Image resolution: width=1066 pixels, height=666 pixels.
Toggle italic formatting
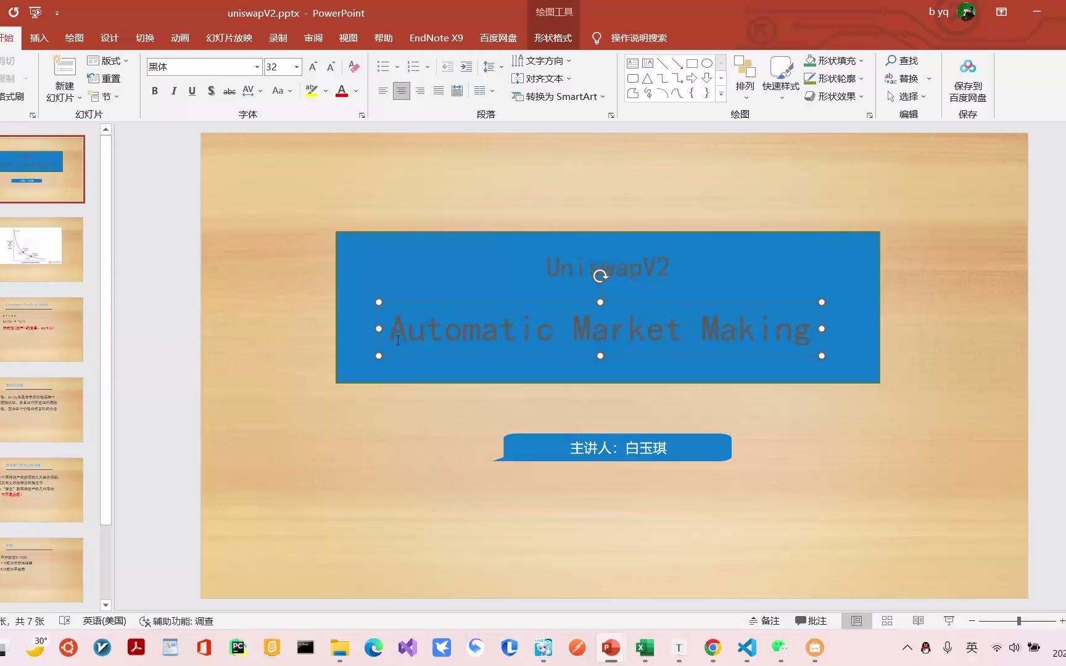click(x=174, y=91)
